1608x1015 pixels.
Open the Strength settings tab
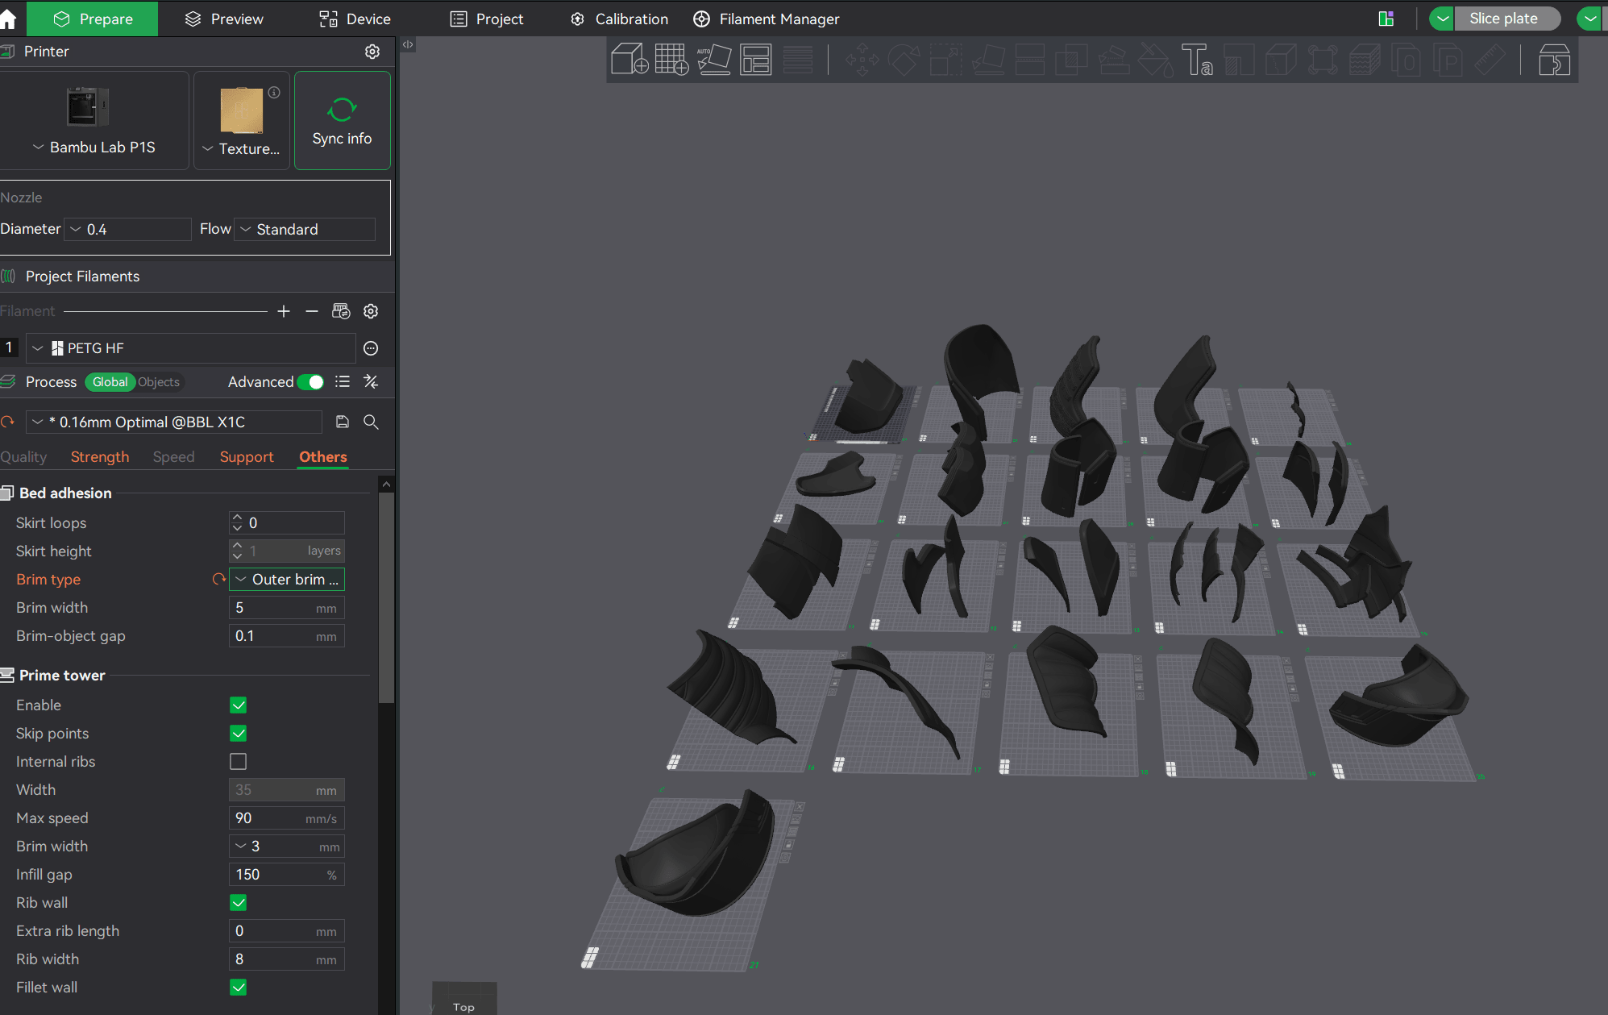(x=100, y=457)
